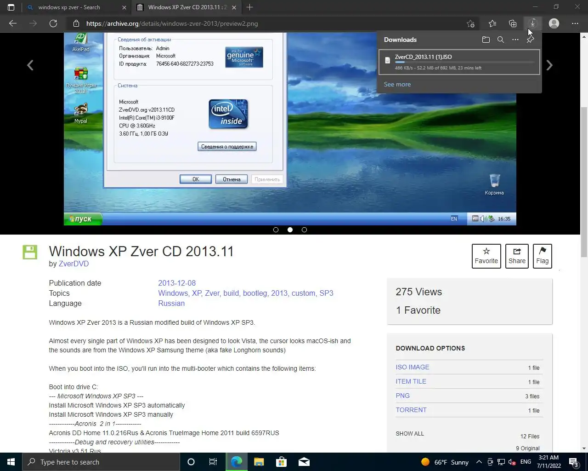Image resolution: width=588 pixels, height=471 pixels.
Task: Click the XP preview screenshot image
Action: (x=290, y=129)
